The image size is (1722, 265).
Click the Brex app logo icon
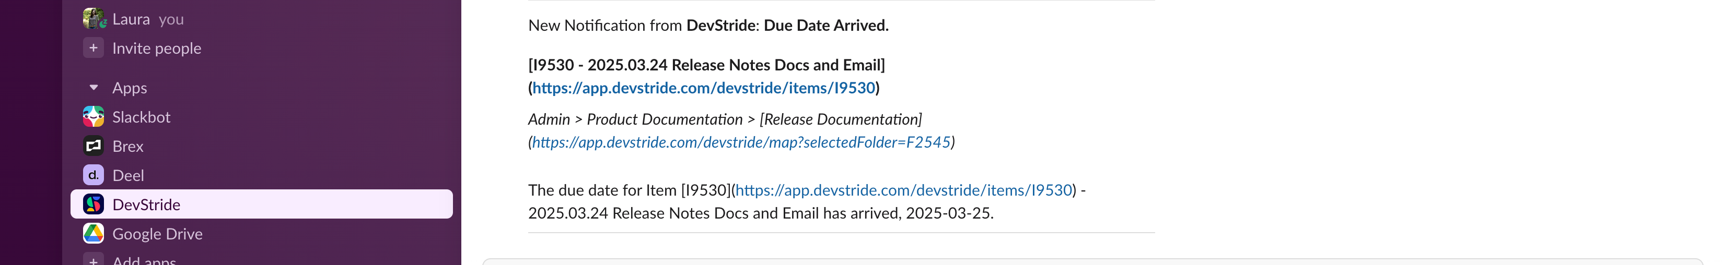[x=93, y=146]
